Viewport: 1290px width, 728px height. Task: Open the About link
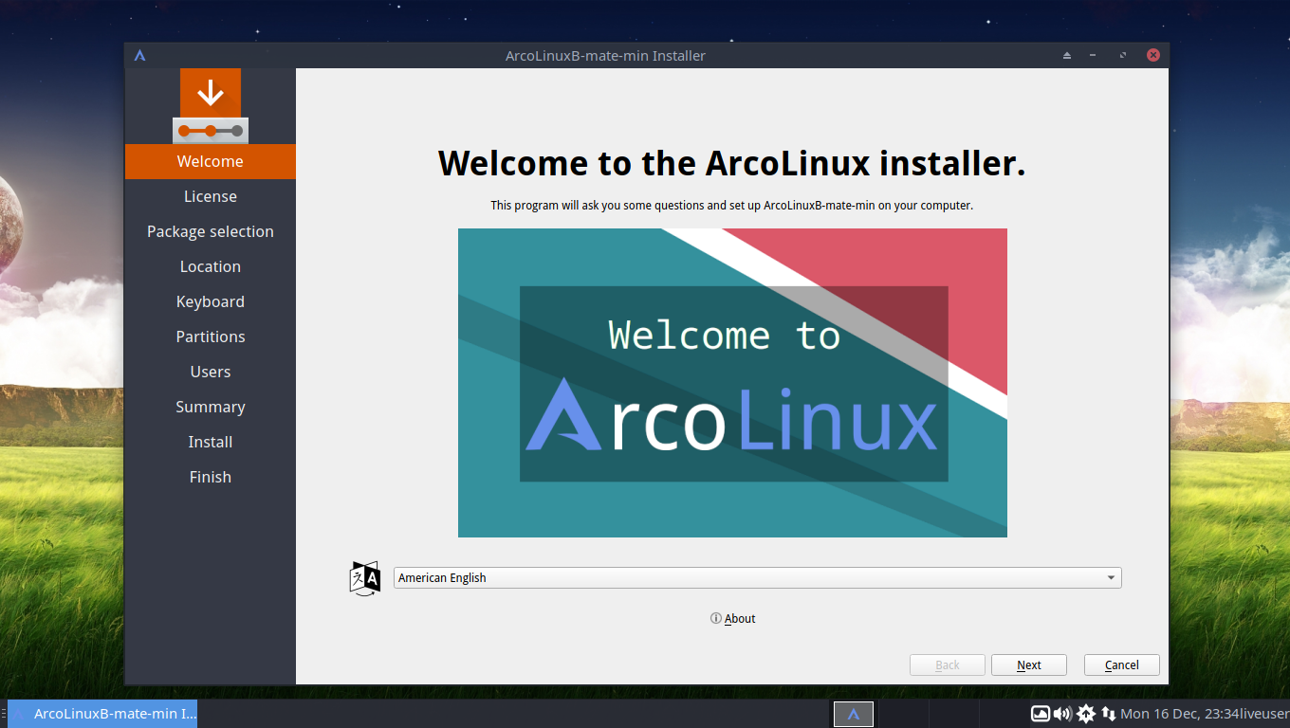[733, 618]
